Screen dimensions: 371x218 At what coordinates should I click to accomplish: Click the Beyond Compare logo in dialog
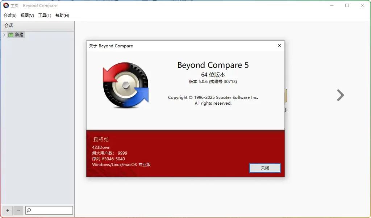[126, 85]
